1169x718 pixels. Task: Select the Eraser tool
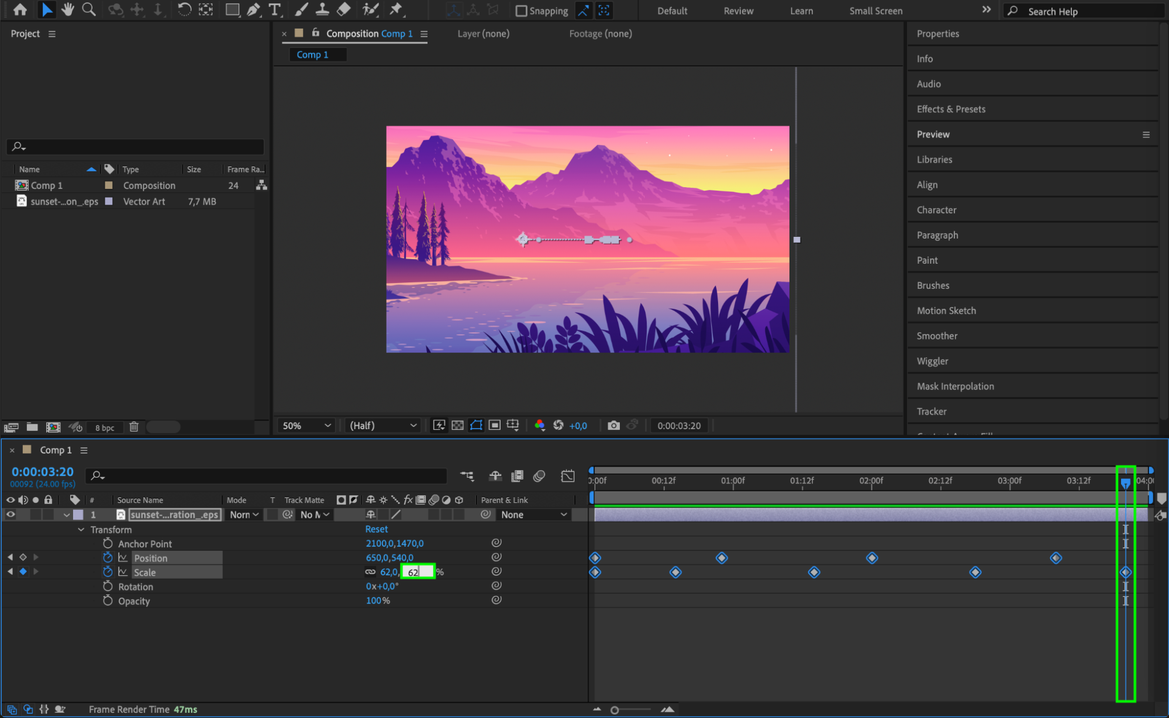pos(344,9)
